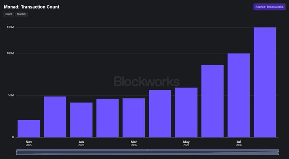The width and height of the screenshot is (289, 159).
Task: Select the February 2026 bar
Action: [x=108, y=118]
